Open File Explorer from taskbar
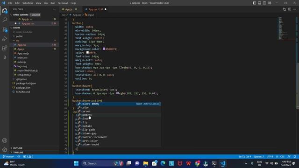This screenshot has height=168, width=299. (146, 163)
